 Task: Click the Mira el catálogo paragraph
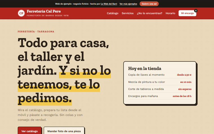tap(50, 115)
